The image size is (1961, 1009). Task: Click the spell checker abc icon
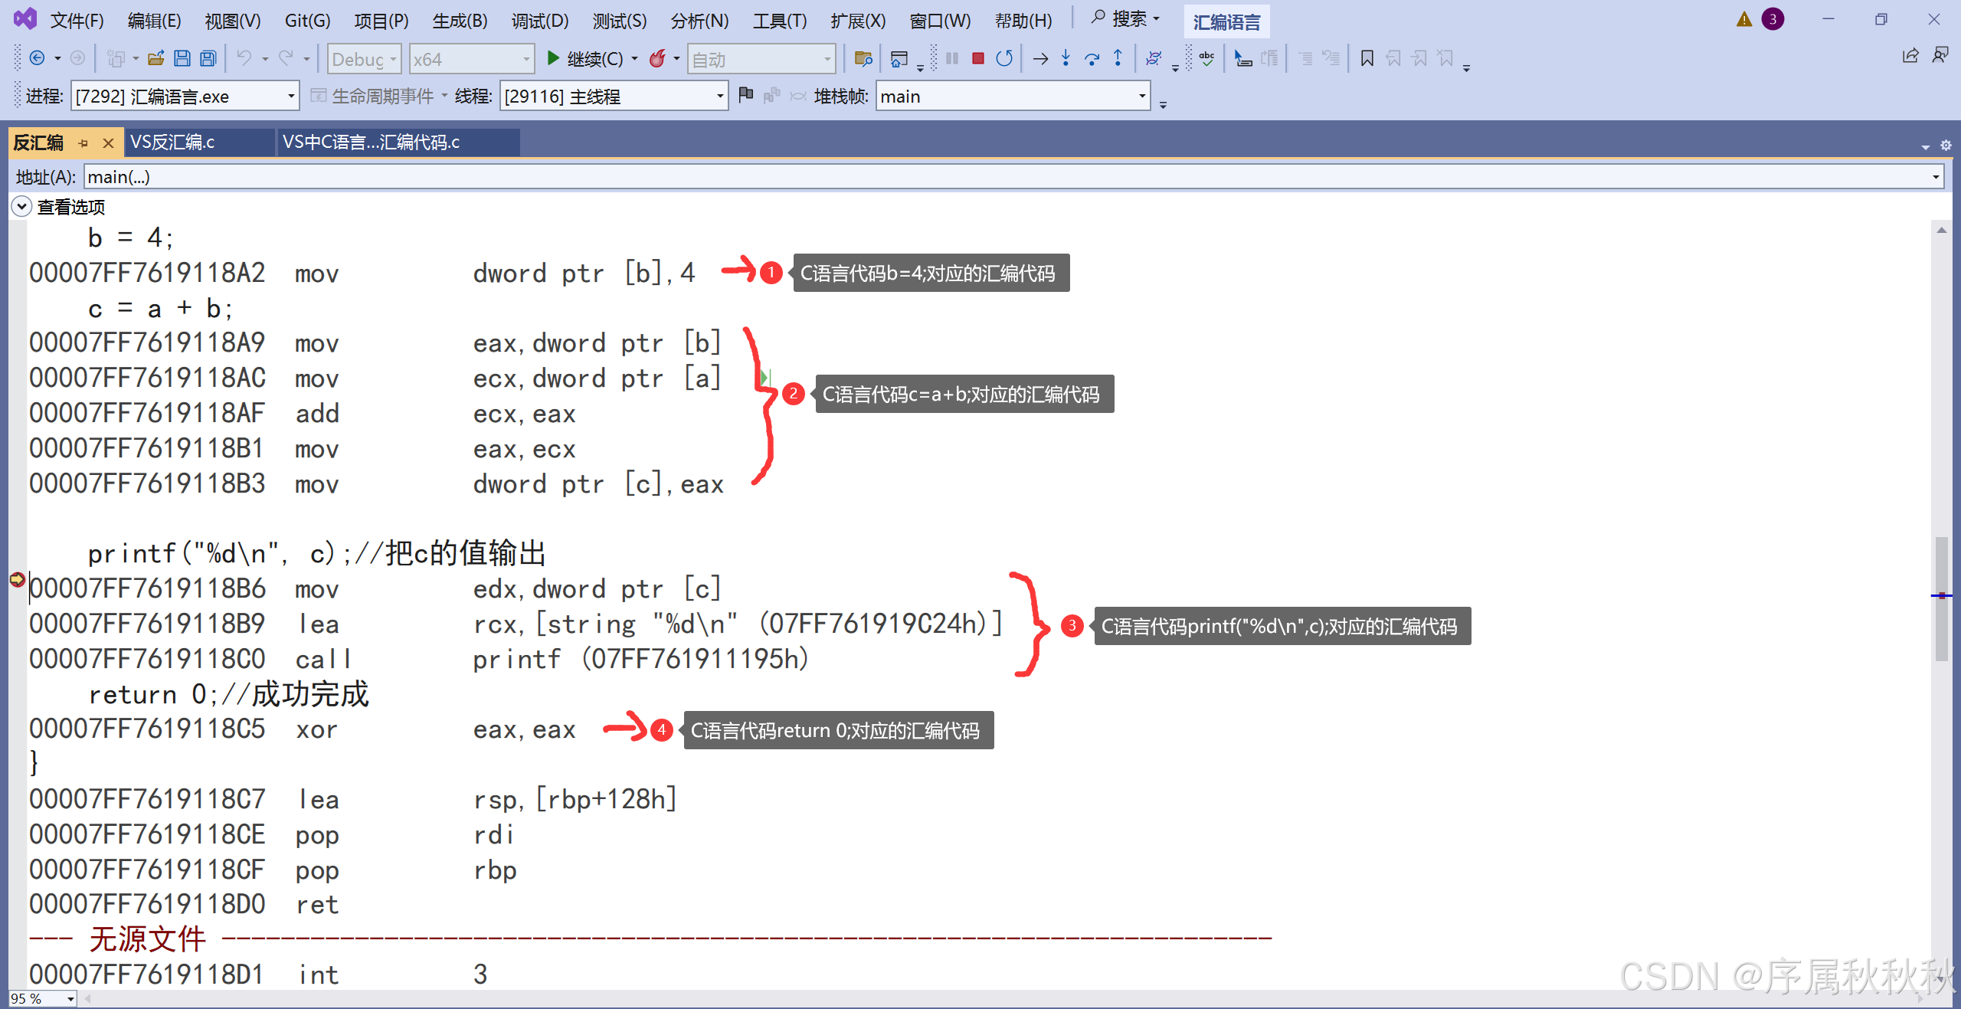1207,58
